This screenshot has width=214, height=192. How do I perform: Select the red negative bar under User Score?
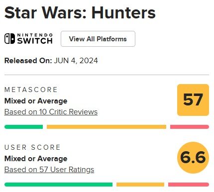pyautogui.click(x=189, y=185)
